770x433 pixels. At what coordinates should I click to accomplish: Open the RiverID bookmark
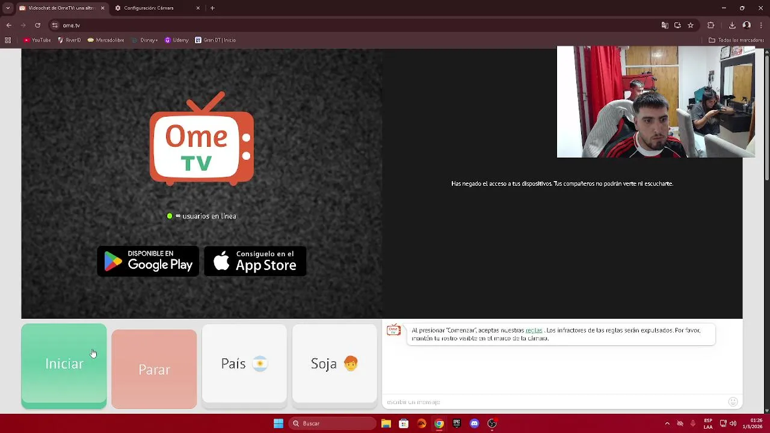point(69,40)
